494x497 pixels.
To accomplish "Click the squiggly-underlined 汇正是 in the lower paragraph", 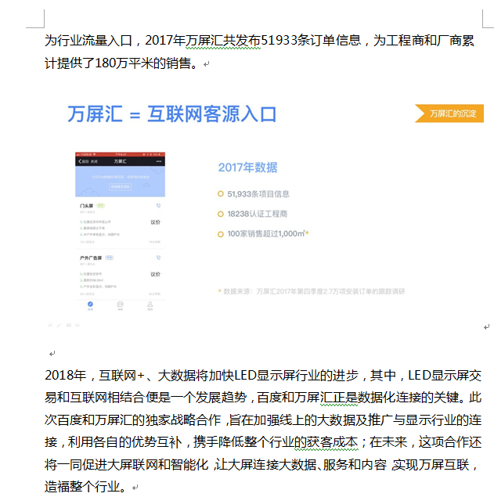I will [x=339, y=398].
